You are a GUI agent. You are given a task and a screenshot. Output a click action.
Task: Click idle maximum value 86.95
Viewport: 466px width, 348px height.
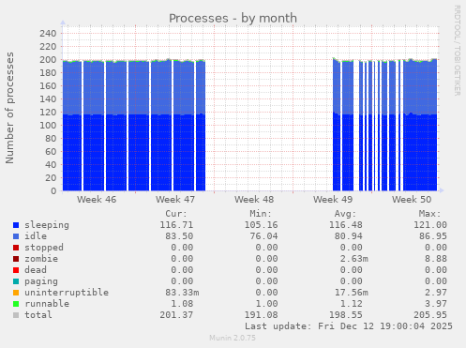tap(433, 236)
